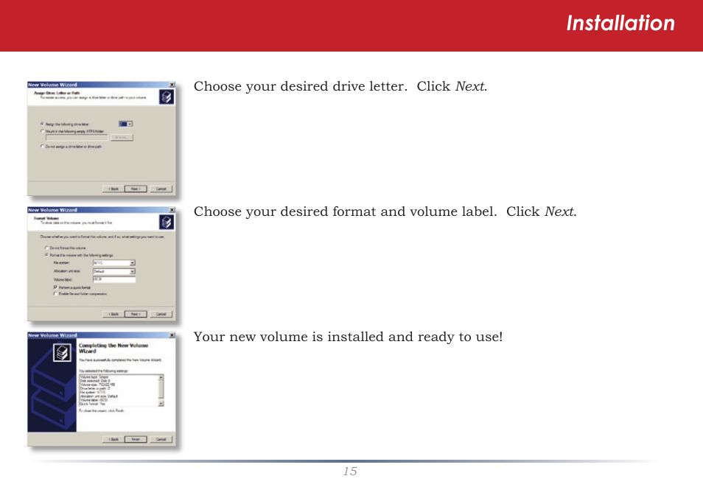Viewport: 703px width, 487px height.
Task: Click Cancel in Completing wizard dialog
Action: tap(161, 439)
